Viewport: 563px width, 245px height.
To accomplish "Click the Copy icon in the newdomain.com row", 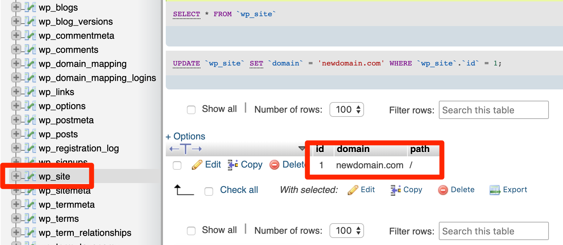I will tap(232, 165).
